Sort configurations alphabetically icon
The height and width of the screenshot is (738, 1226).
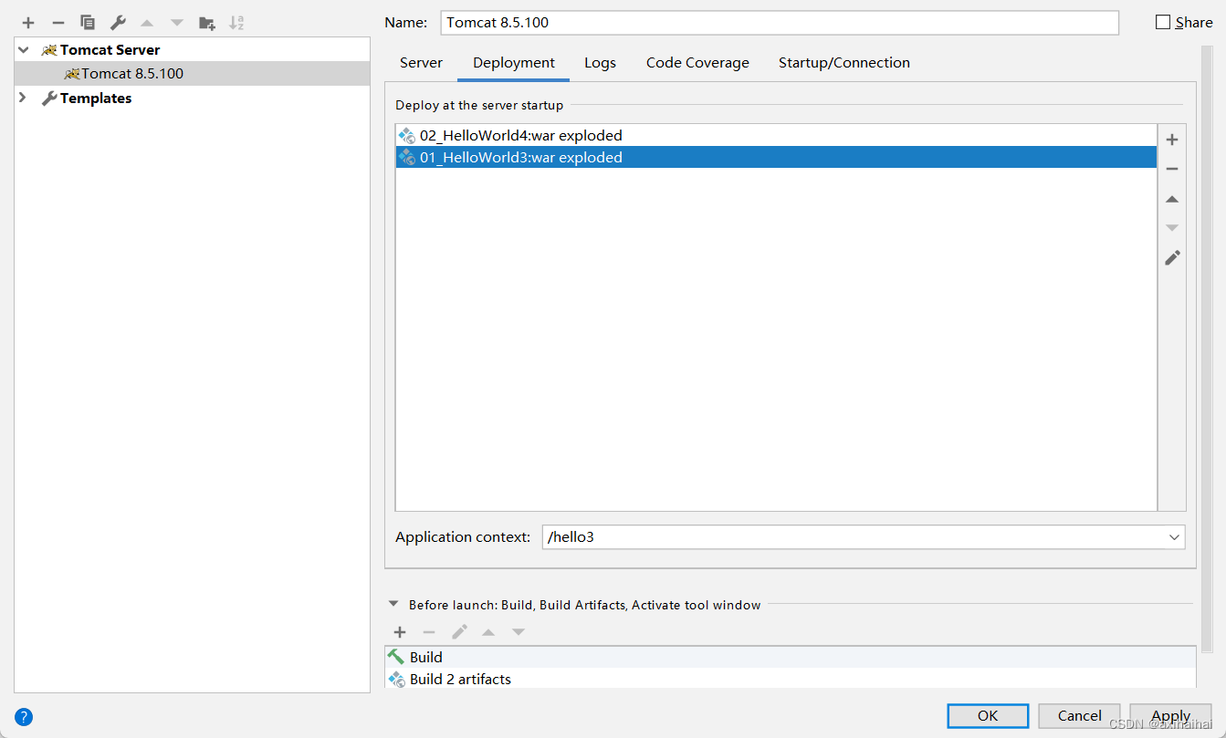pos(236,23)
